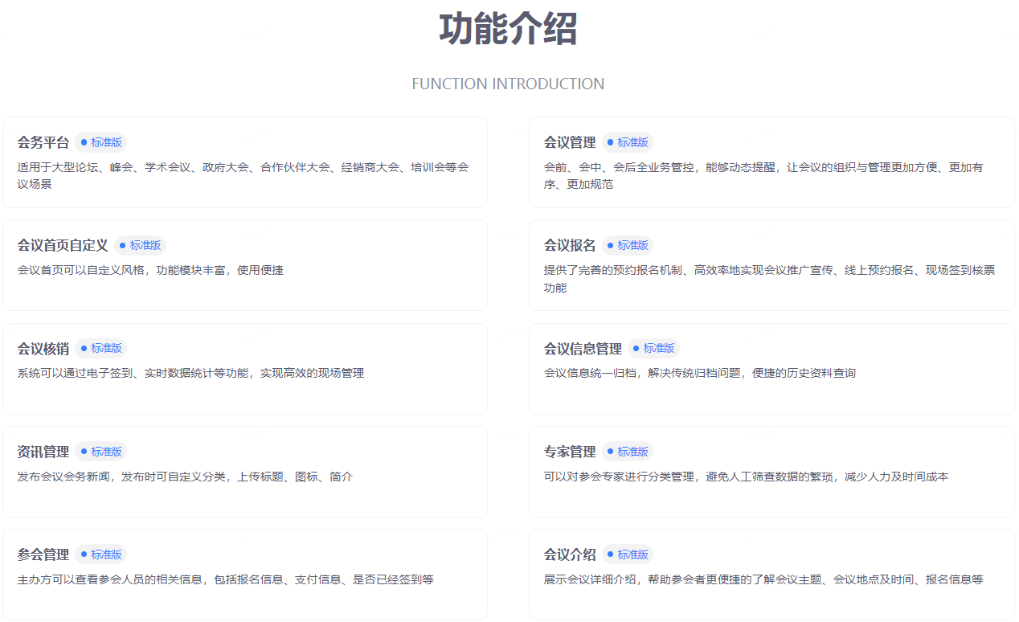Click the 会议首页自定义 title

63,245
